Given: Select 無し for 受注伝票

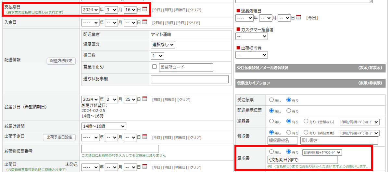Looking at the screenshot, I should (271, 100).
